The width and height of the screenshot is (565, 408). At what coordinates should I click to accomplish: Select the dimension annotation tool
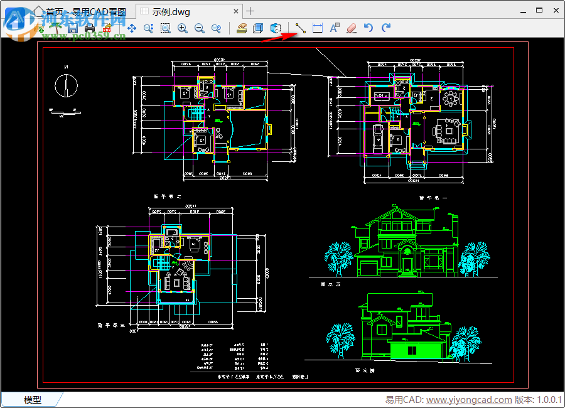click(x=318, y=28)
